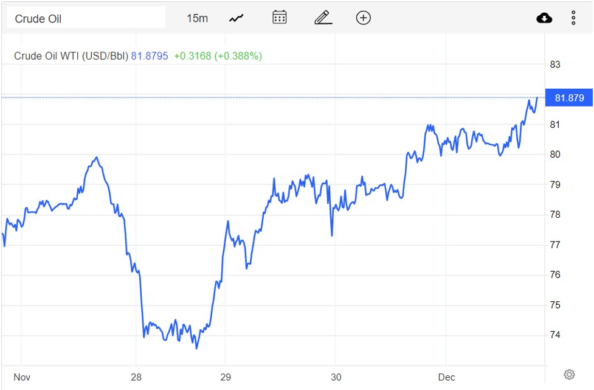Add a comparison with the plus icon
This screenshot has height=390, width=594.
pos(363,18)
